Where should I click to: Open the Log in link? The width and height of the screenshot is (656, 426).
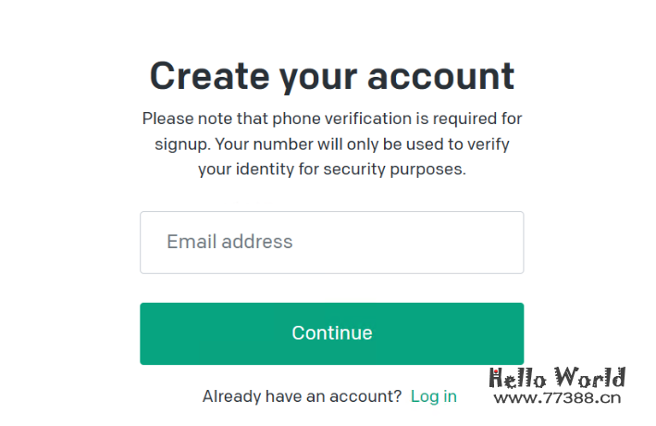pos(433,396)
